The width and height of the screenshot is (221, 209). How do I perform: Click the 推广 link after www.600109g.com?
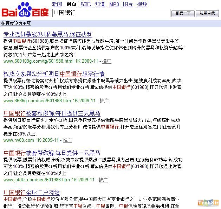[107, 61]
